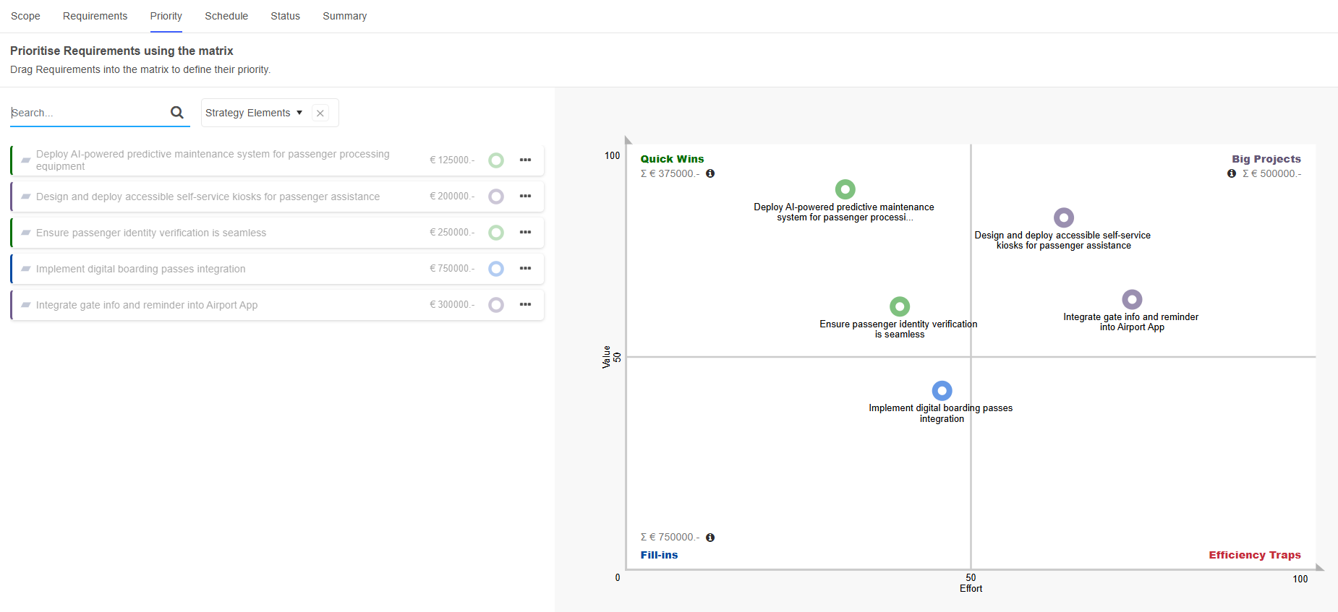Click info icon next to Fill-ins total

coord(710,537)
